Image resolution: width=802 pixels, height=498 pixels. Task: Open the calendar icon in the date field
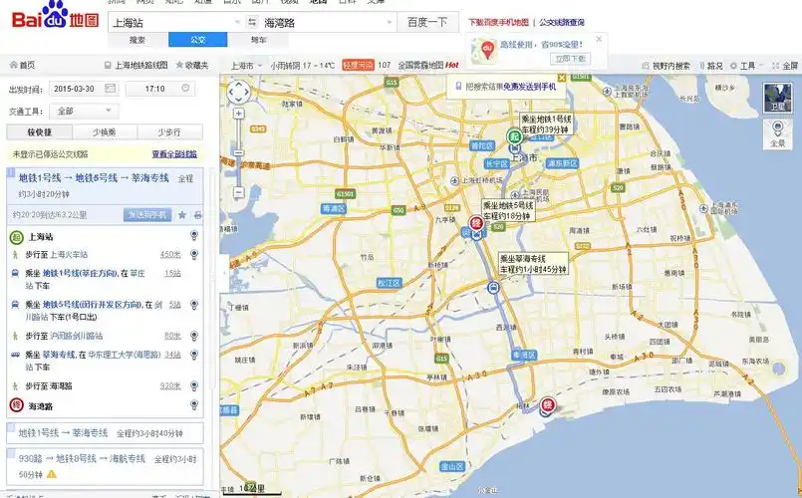coord(110,89)
